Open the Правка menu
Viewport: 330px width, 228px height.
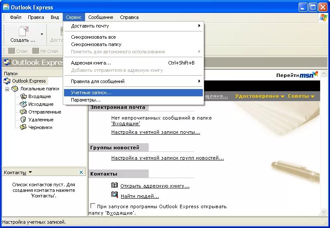coord(36,17)
